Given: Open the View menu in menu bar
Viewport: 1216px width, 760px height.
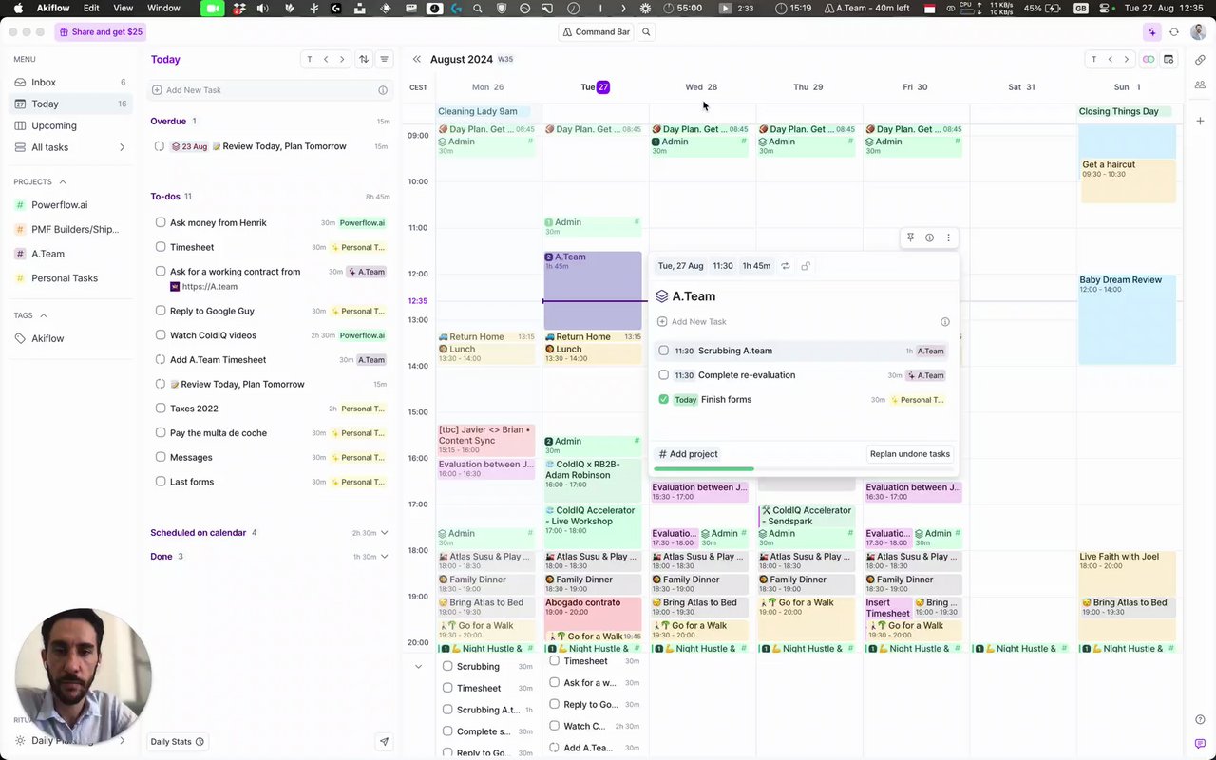Looking at the screenshot, I should pos(123,8).
